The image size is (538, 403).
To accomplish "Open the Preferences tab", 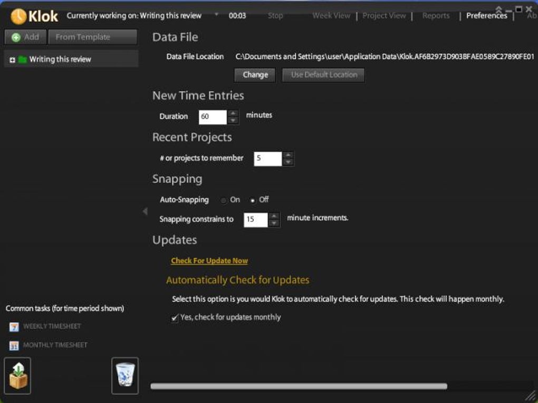I will click(486, 16).
